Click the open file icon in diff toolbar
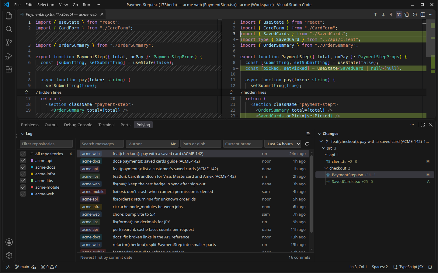This screenshot has height=273, width=438. point(407,15)
